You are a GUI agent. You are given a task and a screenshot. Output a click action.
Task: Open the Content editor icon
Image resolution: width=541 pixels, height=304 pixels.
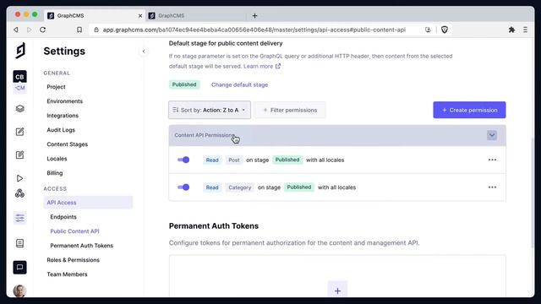[19, 132]
